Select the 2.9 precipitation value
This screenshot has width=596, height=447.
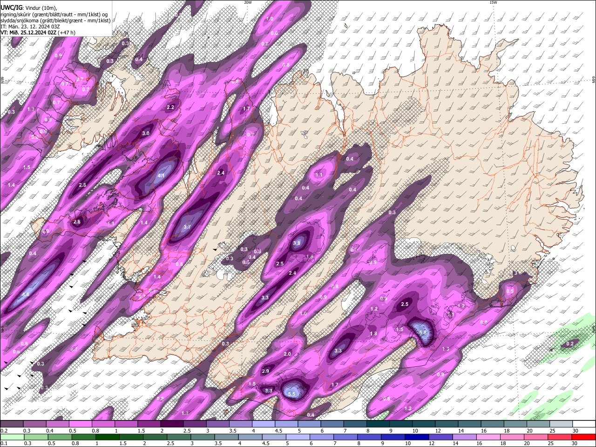(265, 371)
